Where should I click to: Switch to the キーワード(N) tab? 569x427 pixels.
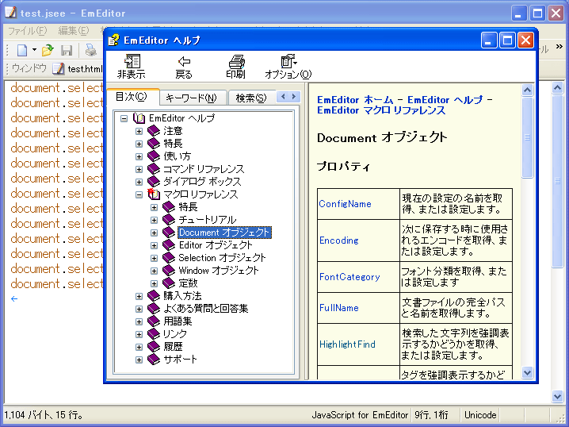click(x=193, y=98)
